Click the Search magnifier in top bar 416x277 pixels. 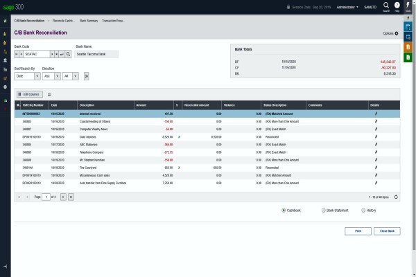point(386,6)
